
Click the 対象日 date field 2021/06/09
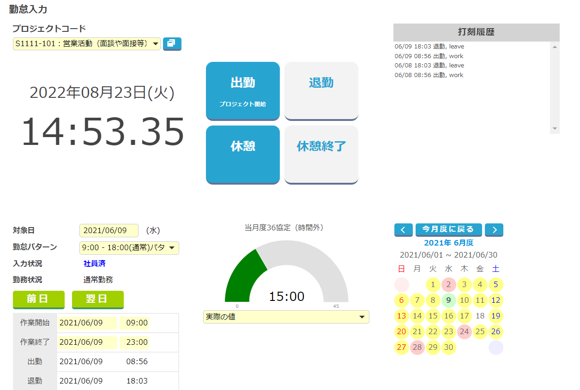(x=109, y=230)
